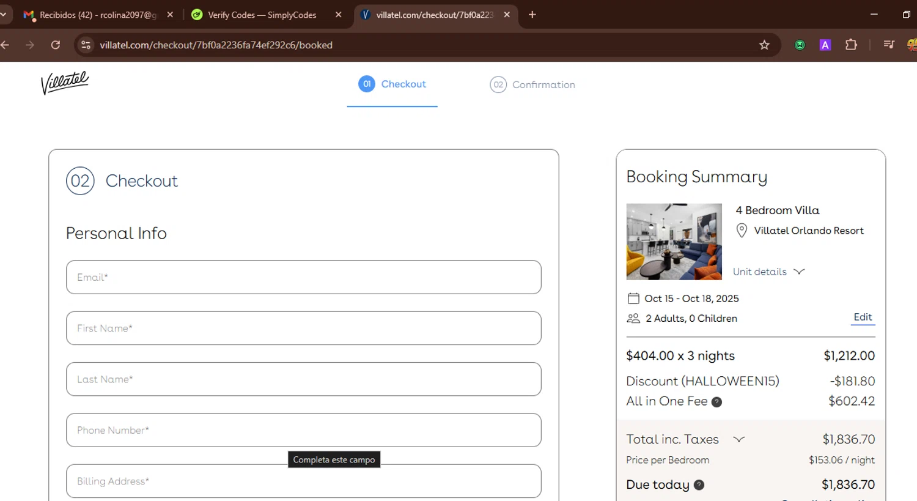The width and height of the screenshot is (917, 501).
Task: Click the 4 Bedroom Villa title
Action: click(x=778, y=210)
